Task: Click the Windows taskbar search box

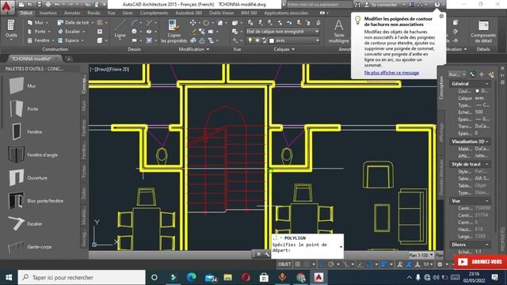Action: click(82, 277)
